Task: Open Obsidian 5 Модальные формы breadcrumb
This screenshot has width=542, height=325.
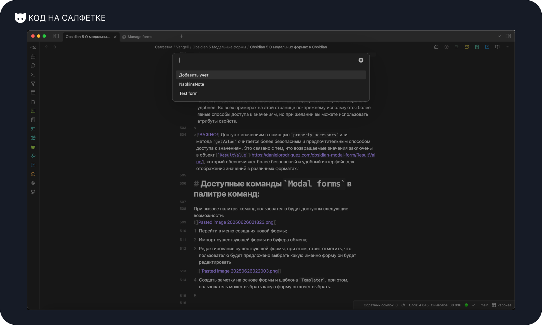Action: pos(219,47)
